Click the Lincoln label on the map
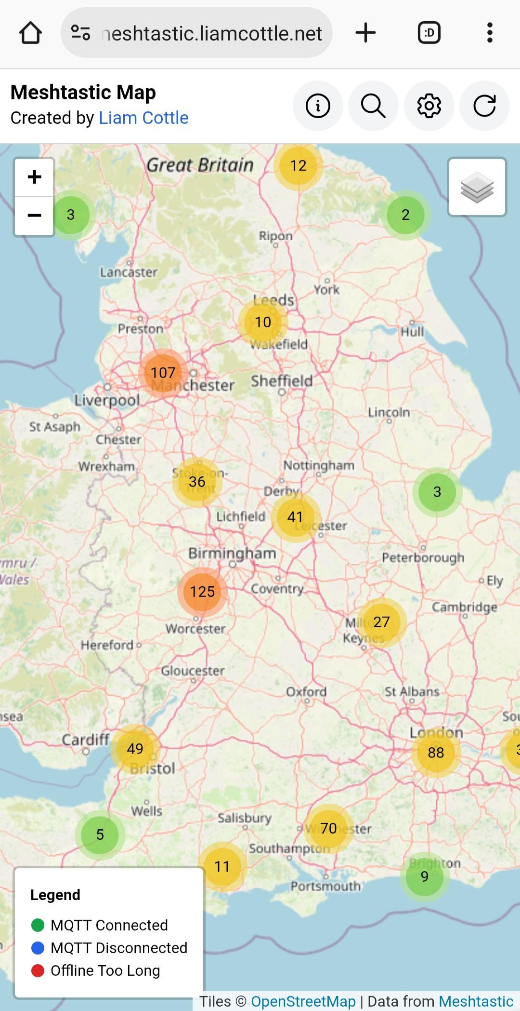 pos(389,413)
